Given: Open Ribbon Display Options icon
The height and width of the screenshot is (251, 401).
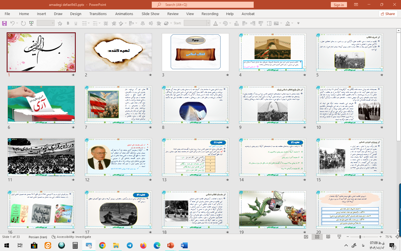Looking at the screenshot, I should click(x=356, y=5).
